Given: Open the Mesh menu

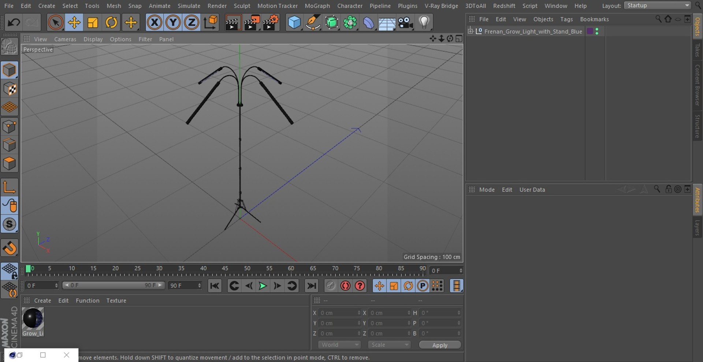Looking at the screenshot, I should point(114,6).
